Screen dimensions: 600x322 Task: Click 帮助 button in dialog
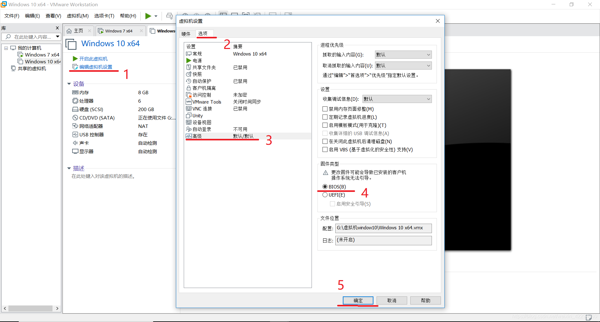[x=426, y=300]
